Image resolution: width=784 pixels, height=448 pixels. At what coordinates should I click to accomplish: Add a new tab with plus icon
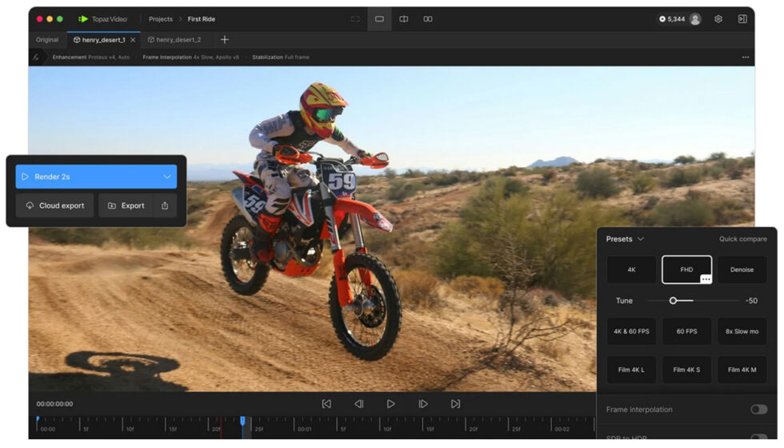point(225,39)
